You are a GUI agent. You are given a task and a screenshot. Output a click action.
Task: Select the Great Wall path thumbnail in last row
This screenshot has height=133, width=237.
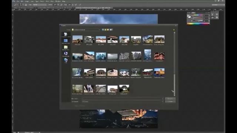click(x=101, y=89)
